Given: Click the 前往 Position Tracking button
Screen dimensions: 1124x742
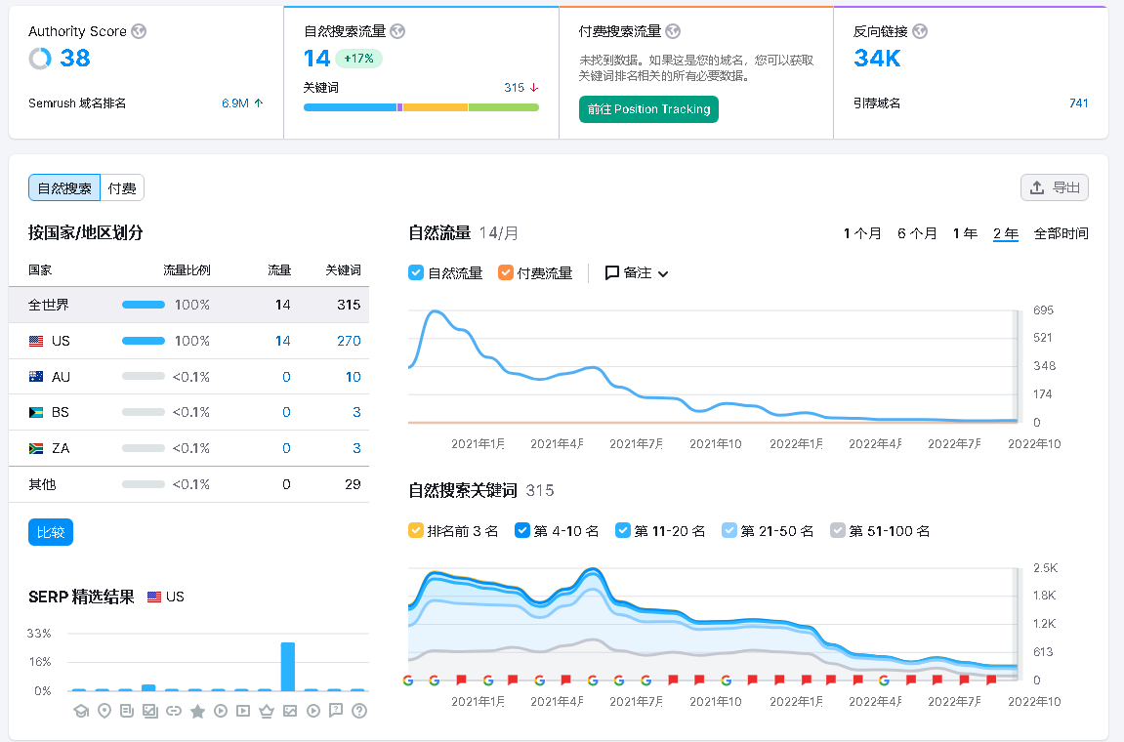Looking at the screenshot, I should tap(648, 109).
